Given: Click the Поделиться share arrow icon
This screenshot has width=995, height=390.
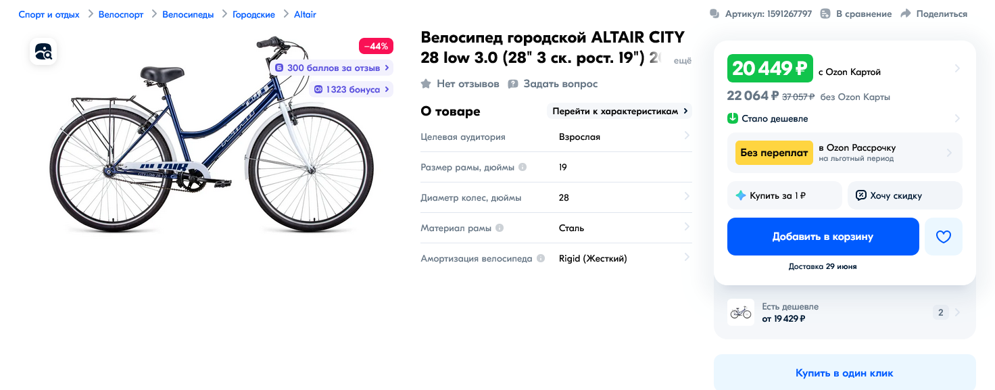Looking at the screenshot, I should pos(906,14).
